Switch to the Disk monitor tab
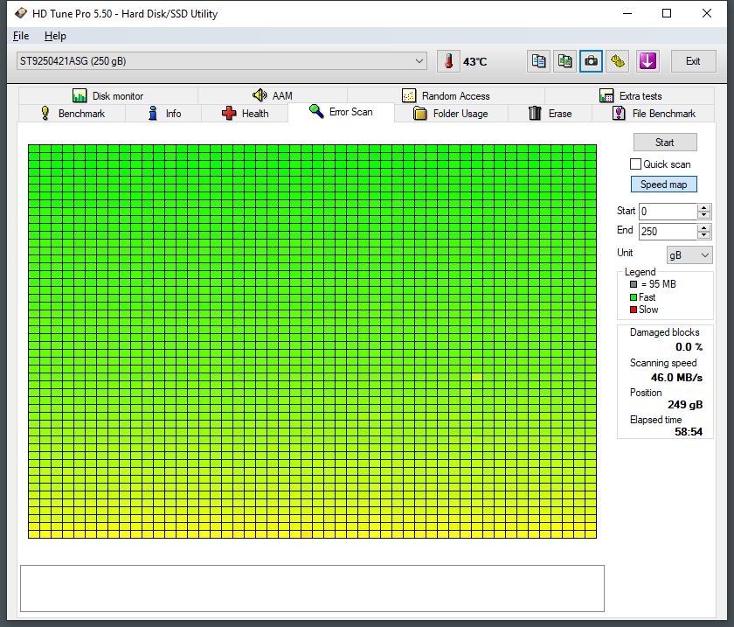The width and height of the screenshot is (734, 627). (108, 95)
